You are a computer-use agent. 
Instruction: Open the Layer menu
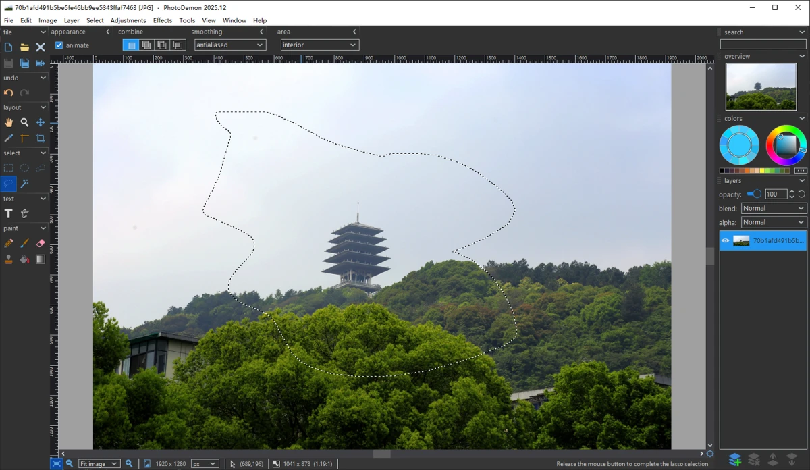pyautogui.click(x=72, y=20)
